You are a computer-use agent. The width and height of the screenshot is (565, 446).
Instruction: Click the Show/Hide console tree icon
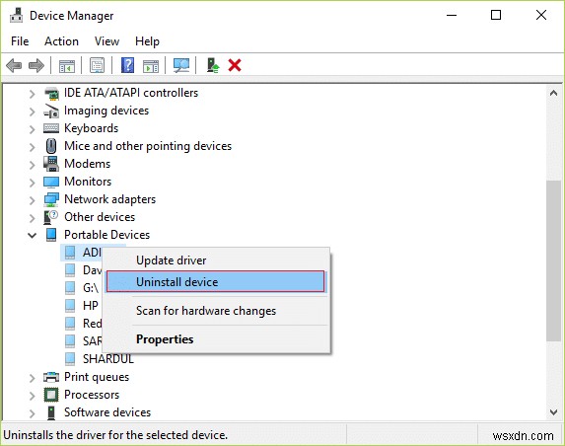click(x=67, y=66)
